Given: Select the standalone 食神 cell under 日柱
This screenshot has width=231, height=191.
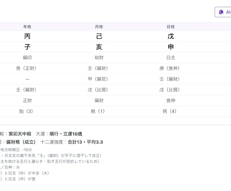Looking at the screenshot, I should (x=171, y=101).
